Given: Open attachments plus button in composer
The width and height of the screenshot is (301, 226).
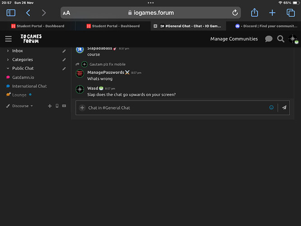Looking at the screenshot, I should click(82, 108).
